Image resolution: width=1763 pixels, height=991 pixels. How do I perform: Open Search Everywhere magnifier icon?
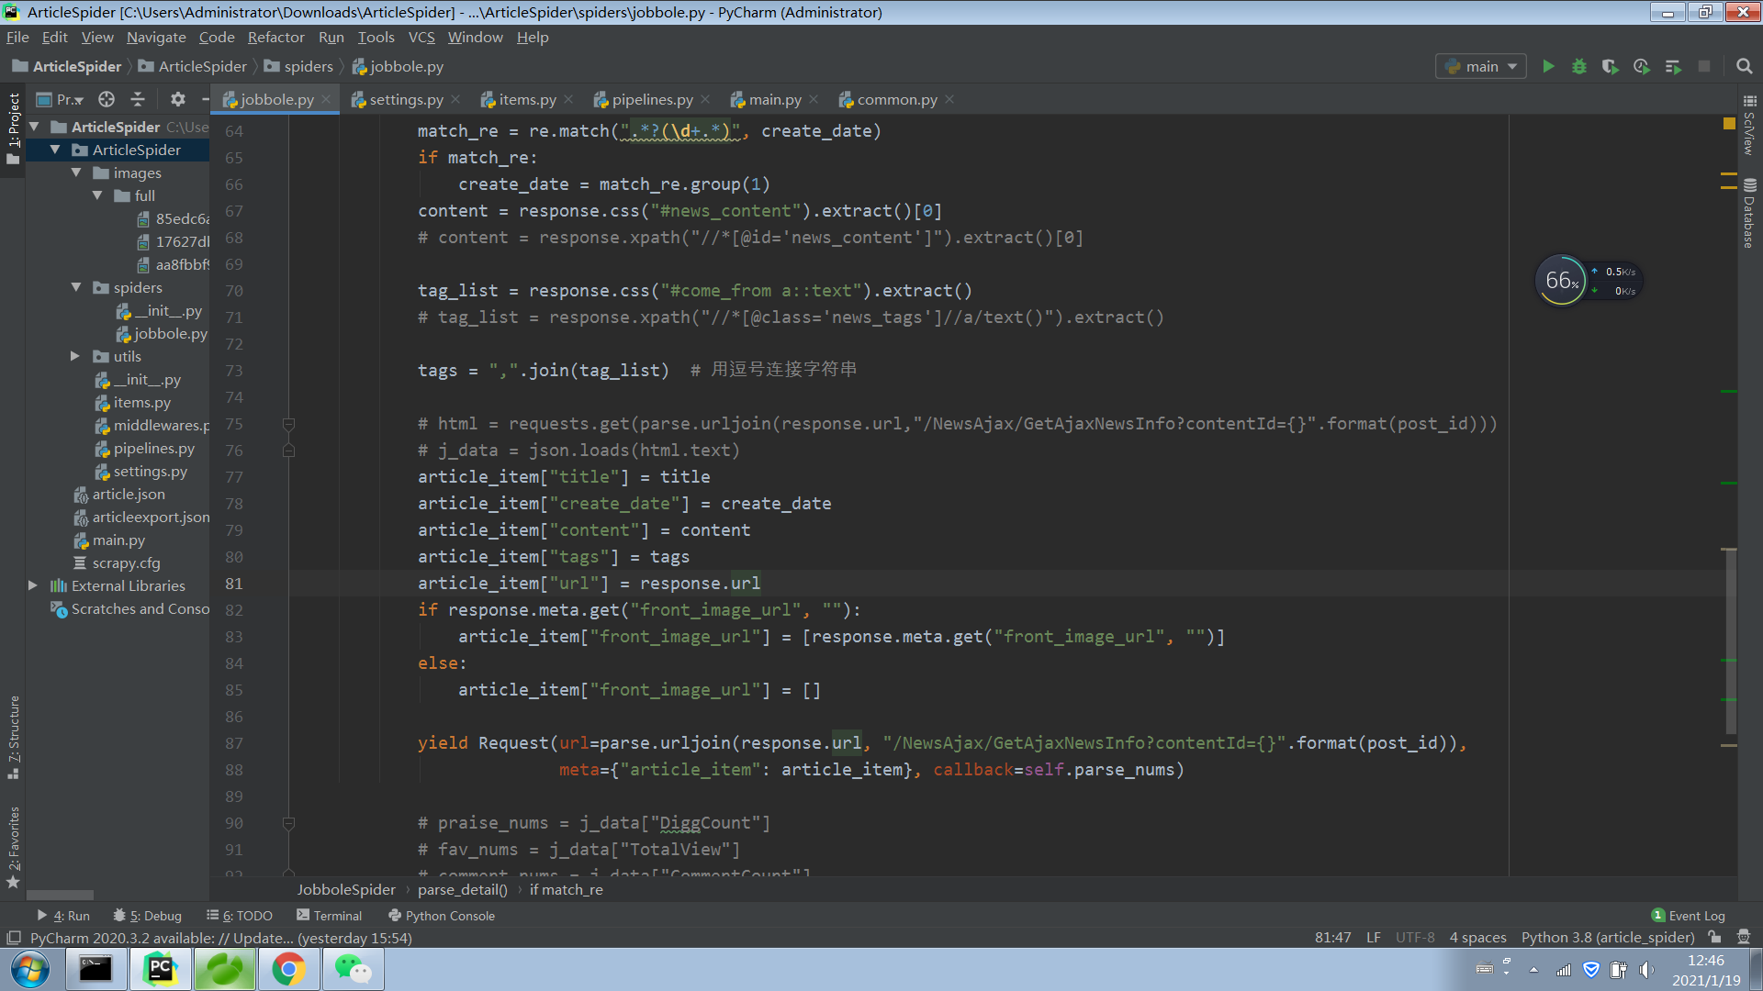[1744, 66]
